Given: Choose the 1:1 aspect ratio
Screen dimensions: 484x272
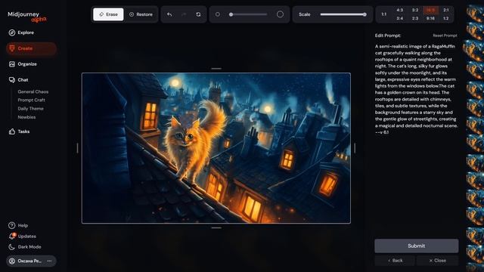Looking at the screenshot, I should (x=383, y=14).
